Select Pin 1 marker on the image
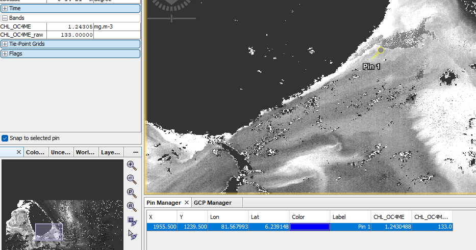The height and width of the screenshot is (250, 476). pyautogui.click(x=381, y=50)
